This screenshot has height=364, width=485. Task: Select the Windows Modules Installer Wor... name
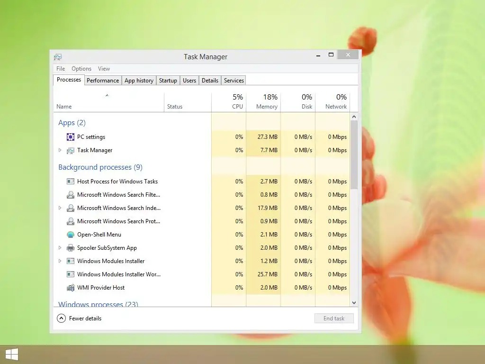click(119, 274)
